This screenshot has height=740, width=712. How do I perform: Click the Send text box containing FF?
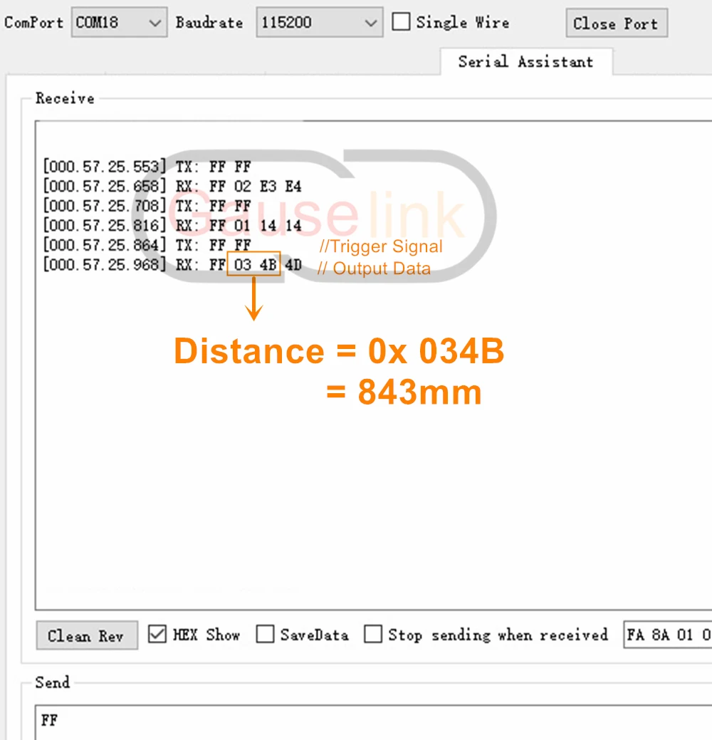(373, 722)
